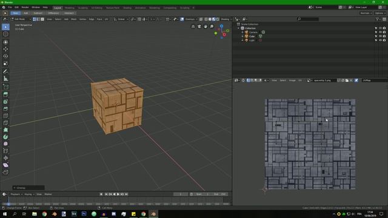
Task: Select the Poly Build tool
Action: pos(5,130)
